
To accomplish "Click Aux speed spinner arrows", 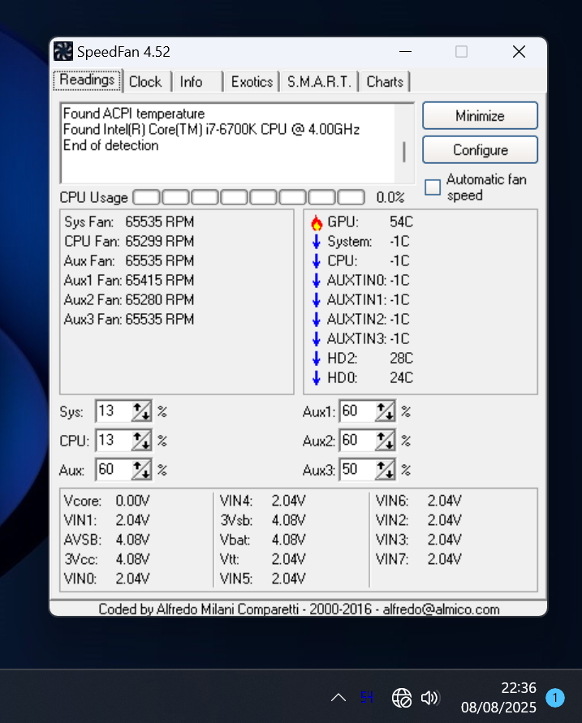I will (141, 470).
